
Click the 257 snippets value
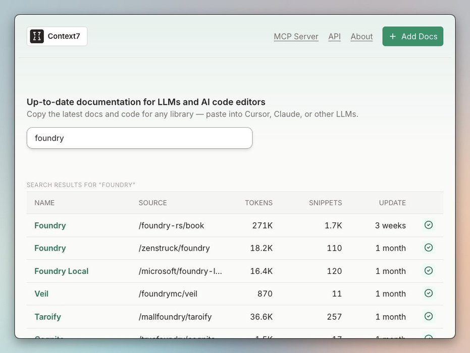tap(335, 317)
